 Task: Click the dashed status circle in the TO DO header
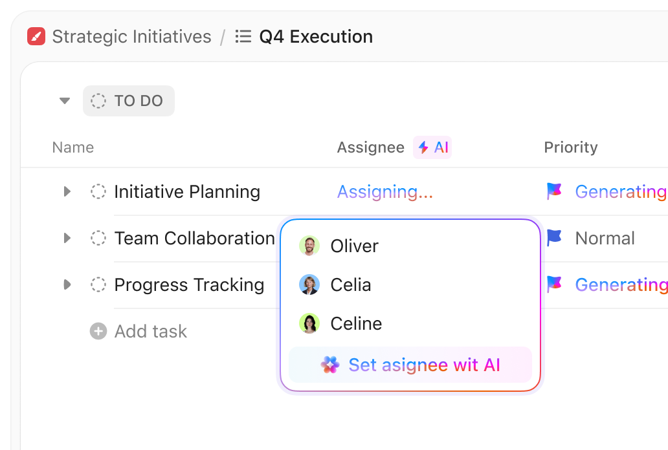click(97, 101)
